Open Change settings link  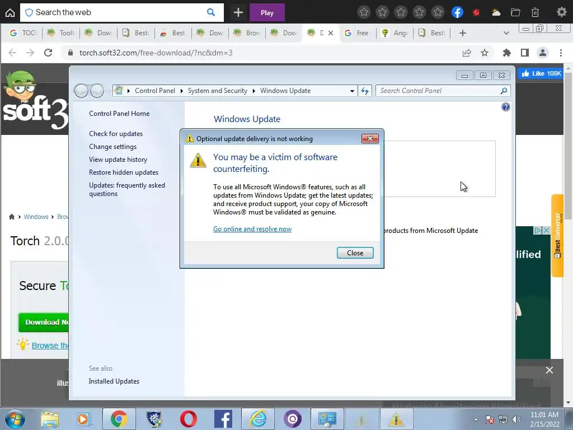tap(112, 147)
